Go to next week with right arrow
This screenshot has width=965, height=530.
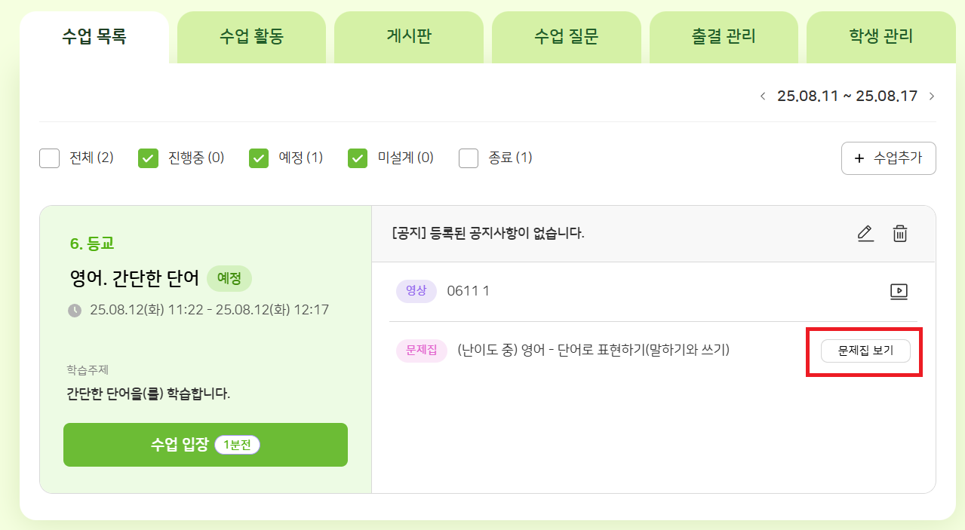coord(932,97)
